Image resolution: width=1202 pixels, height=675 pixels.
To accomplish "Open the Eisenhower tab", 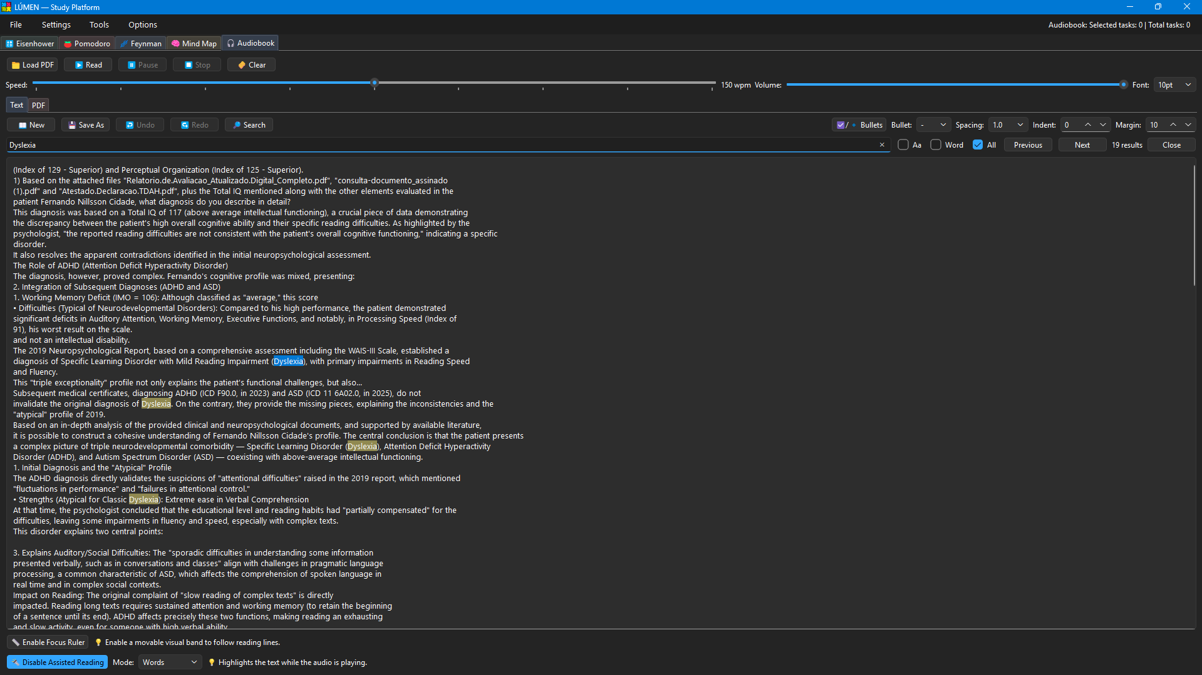I will (x=30, y=43).
